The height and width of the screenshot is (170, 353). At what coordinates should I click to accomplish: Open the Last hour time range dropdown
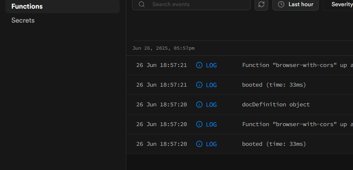(x=295, y=5)
